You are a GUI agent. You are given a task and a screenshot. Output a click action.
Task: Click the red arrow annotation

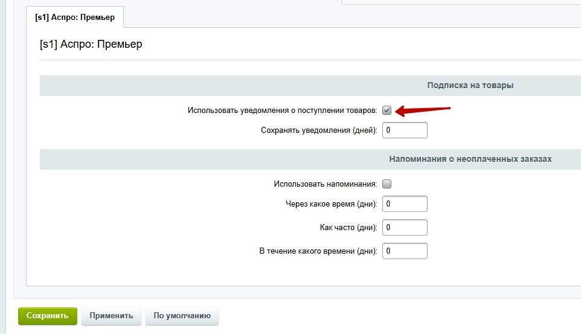coord(422,111)
